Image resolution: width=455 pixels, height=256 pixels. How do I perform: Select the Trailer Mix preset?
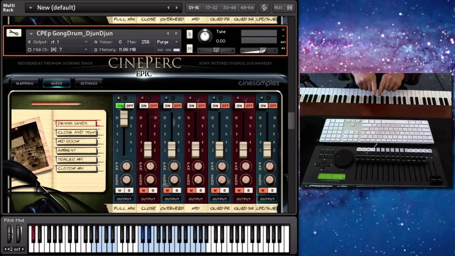coord(76,160)
